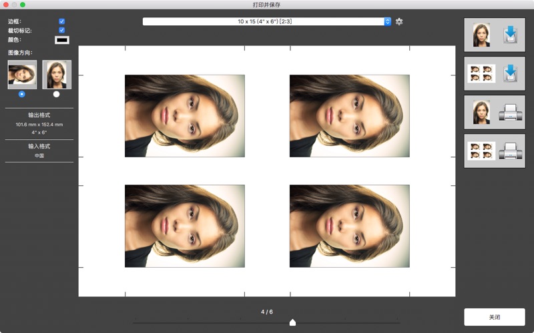Image resolution: width=534 pixels, height=333 pixels.
Task: Toggle the 边框 checkbox
Action: click(x=62, y=21)
